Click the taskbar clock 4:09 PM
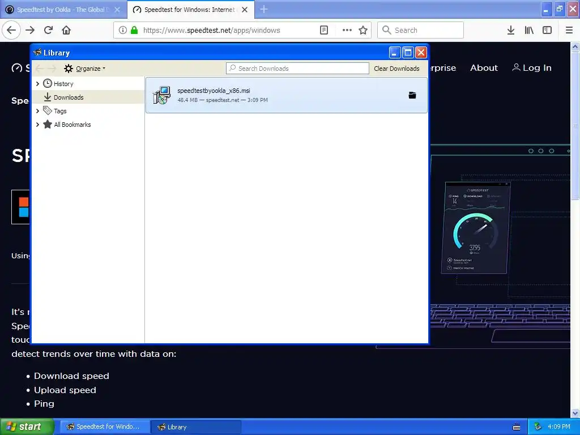This screenshot has height=435, width=580. click(x=558, y=427)
